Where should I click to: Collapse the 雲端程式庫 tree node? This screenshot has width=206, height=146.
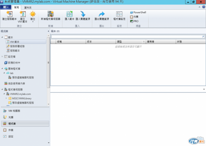click(2, 68)
